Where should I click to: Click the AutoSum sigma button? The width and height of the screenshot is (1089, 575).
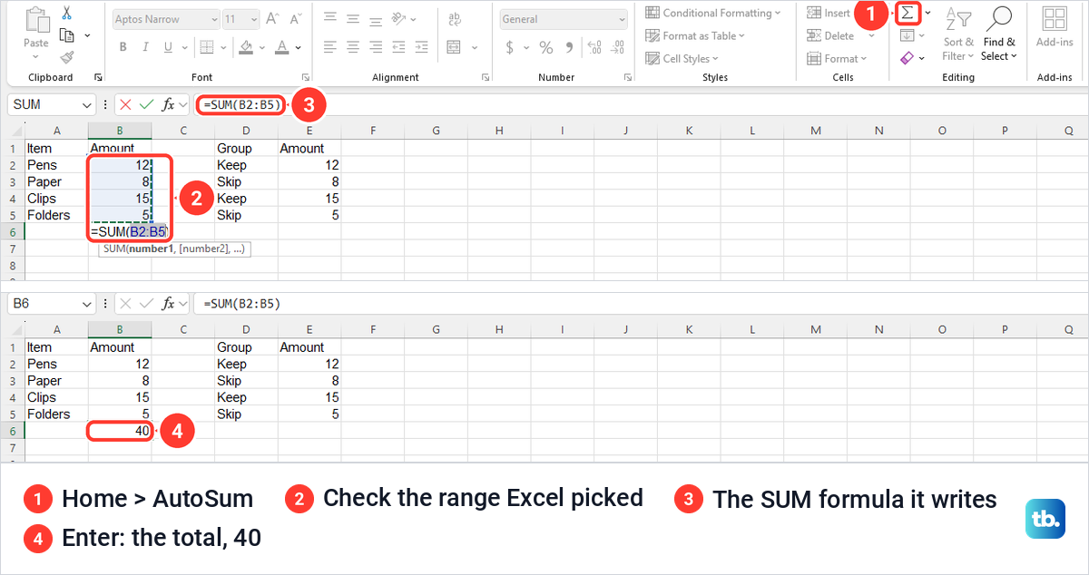pos(907,13)
